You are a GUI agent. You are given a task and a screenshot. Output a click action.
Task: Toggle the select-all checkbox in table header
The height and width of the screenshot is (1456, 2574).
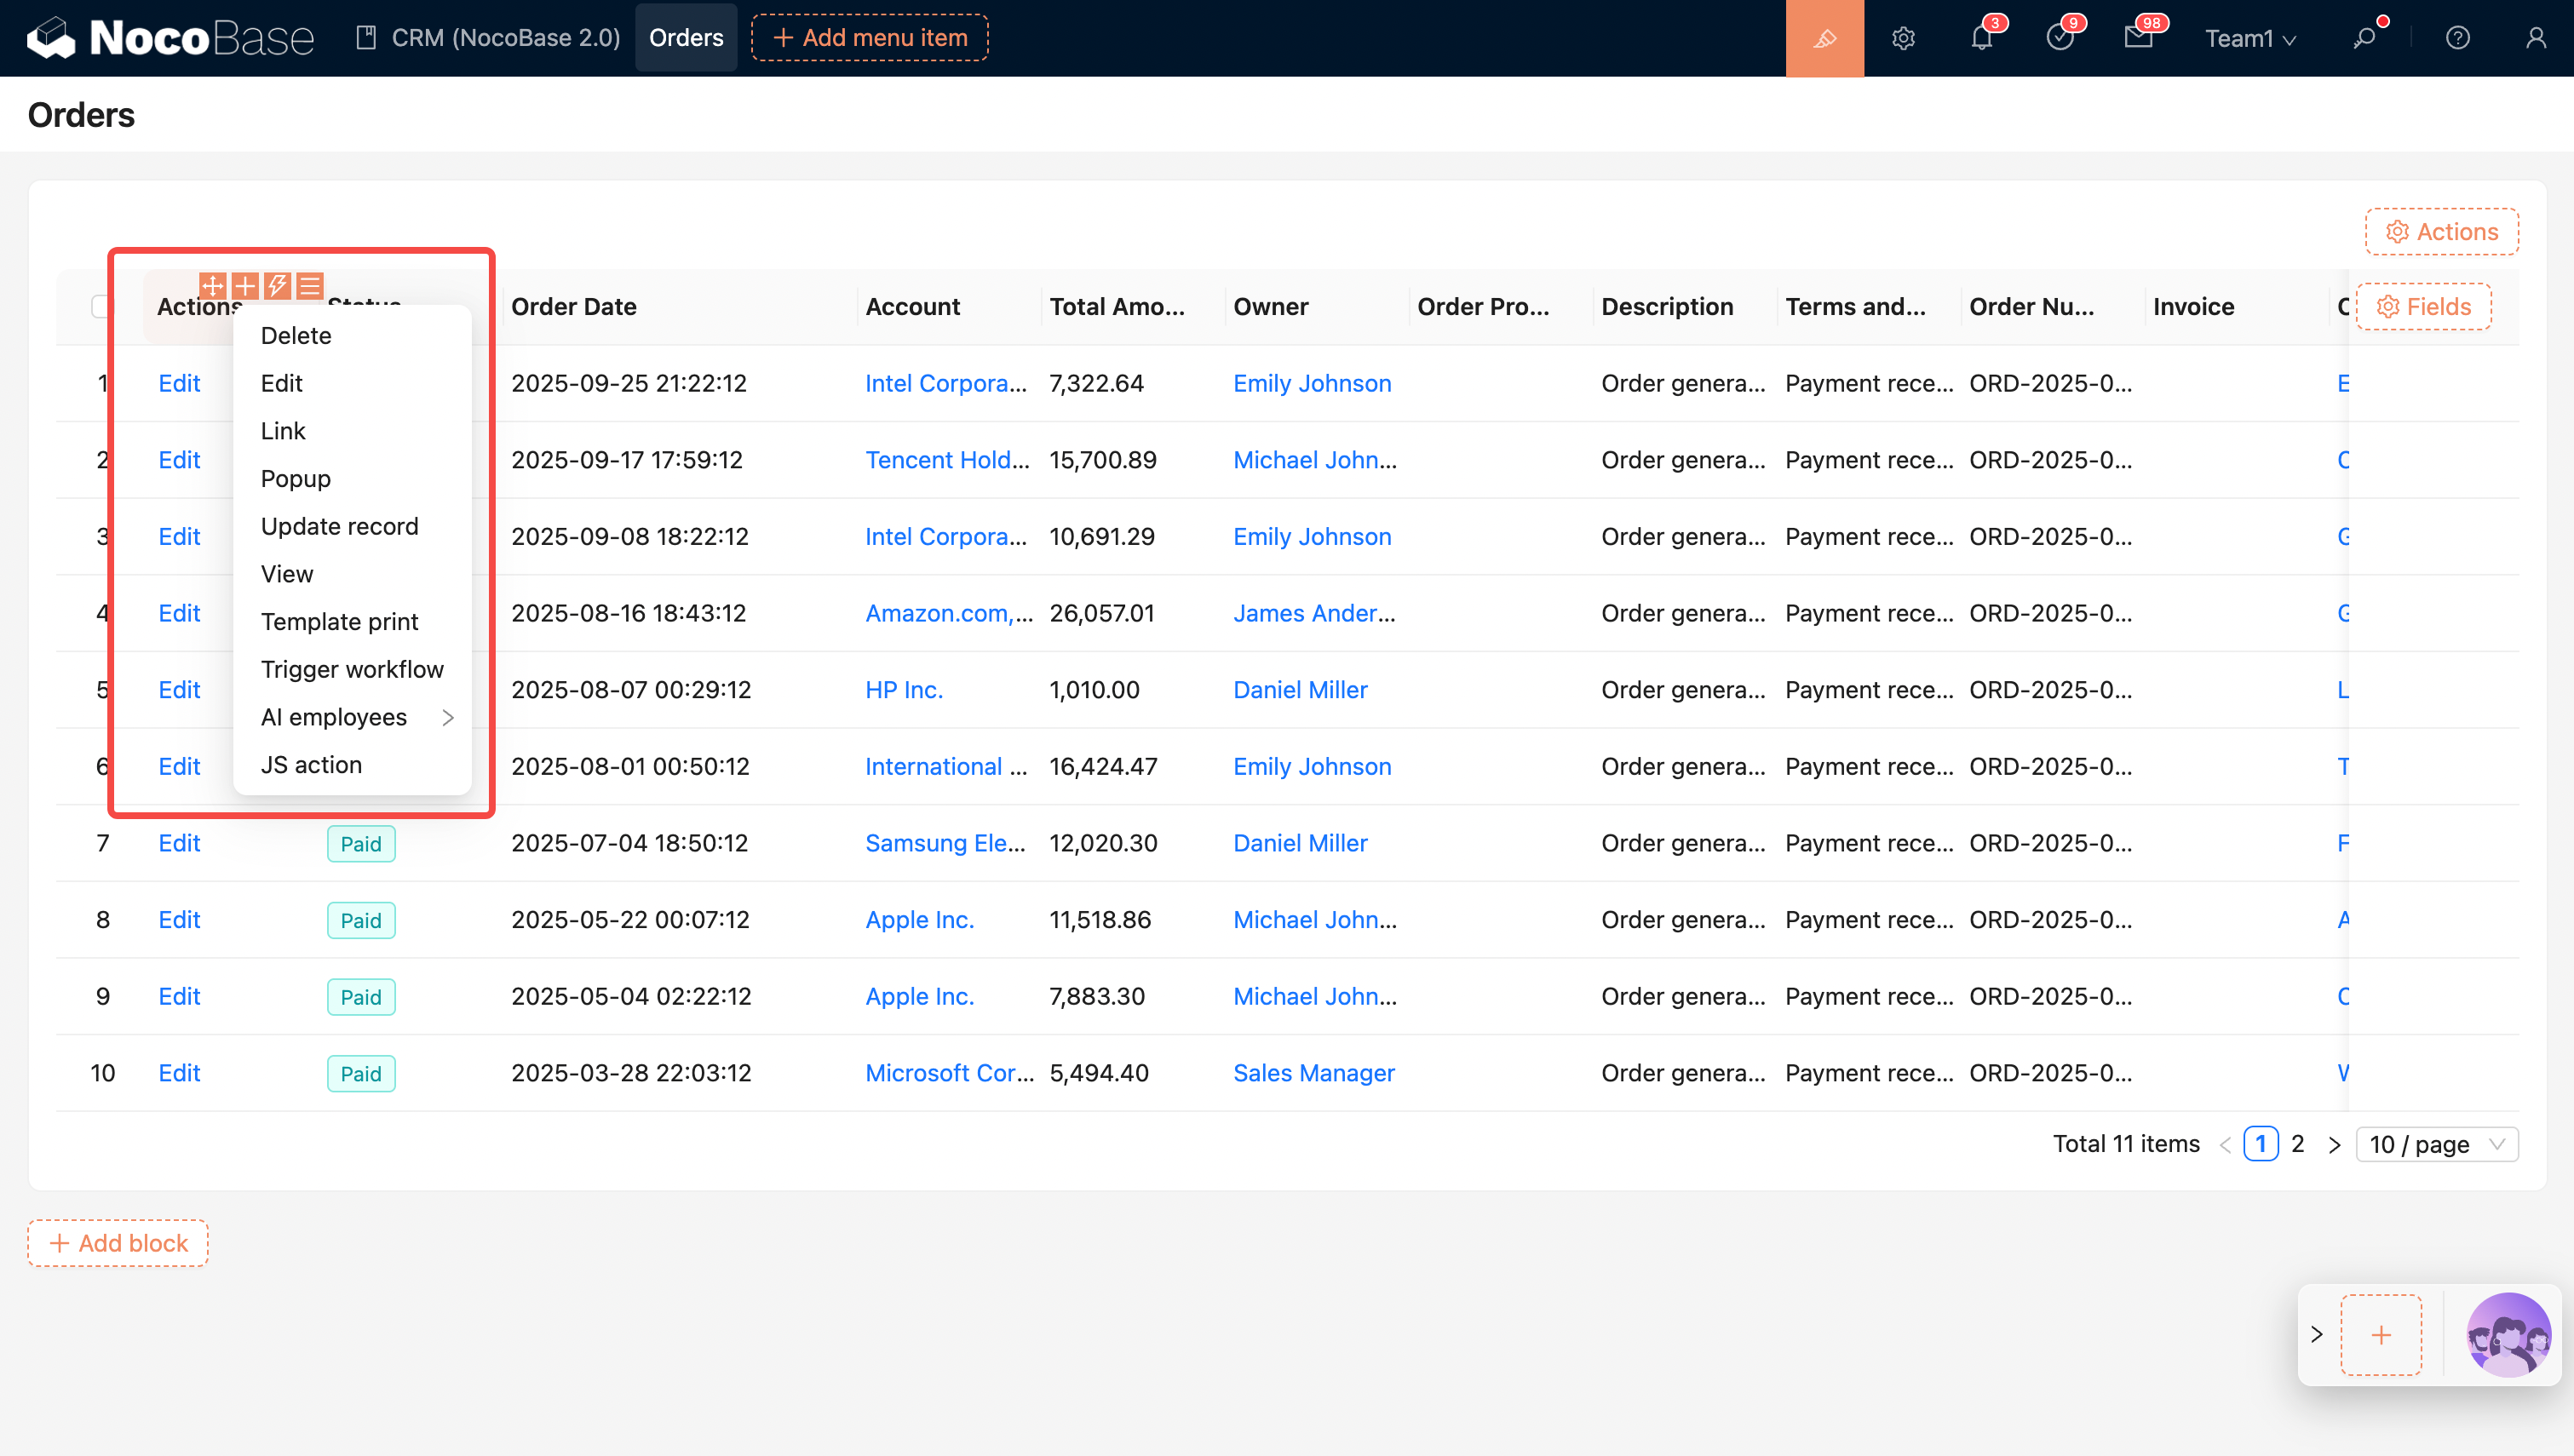pos(101,306)
